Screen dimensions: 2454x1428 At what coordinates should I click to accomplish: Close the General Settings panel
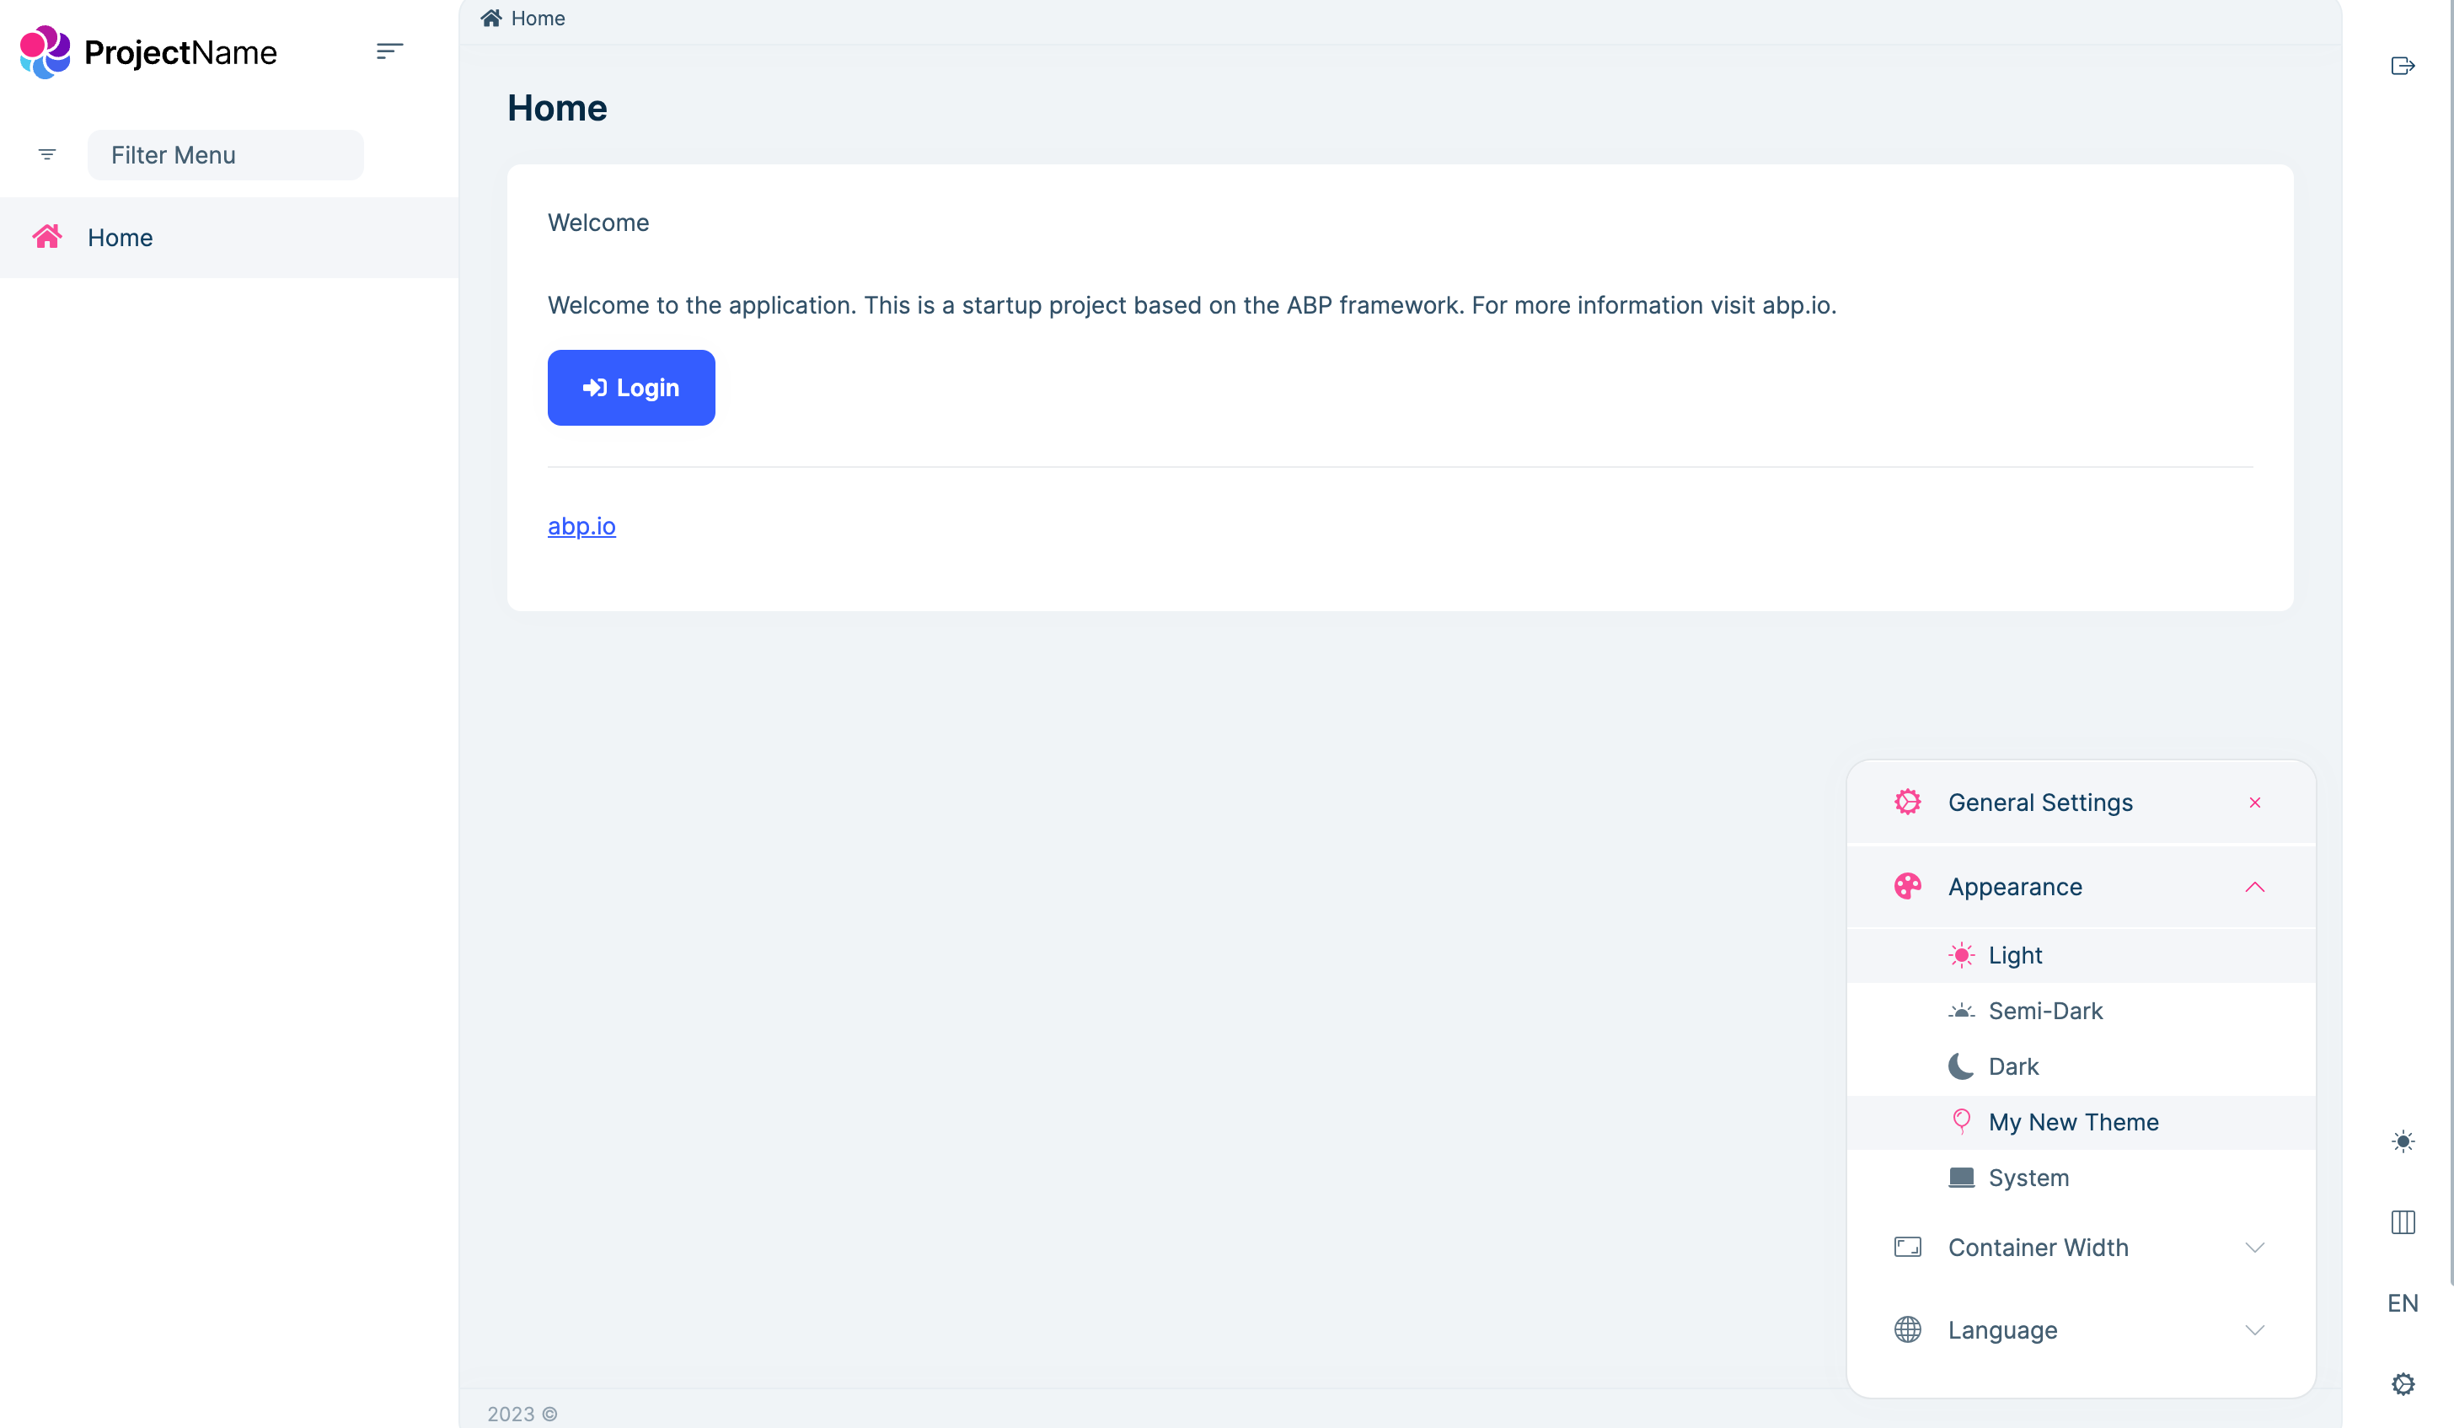tap(2256, 803)
